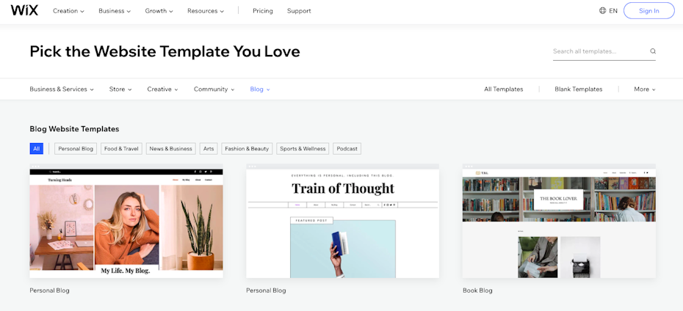The width and height of the screenshot is (683, 311).
Task: Click the Wix logo
Action: (x=24, y=11)
